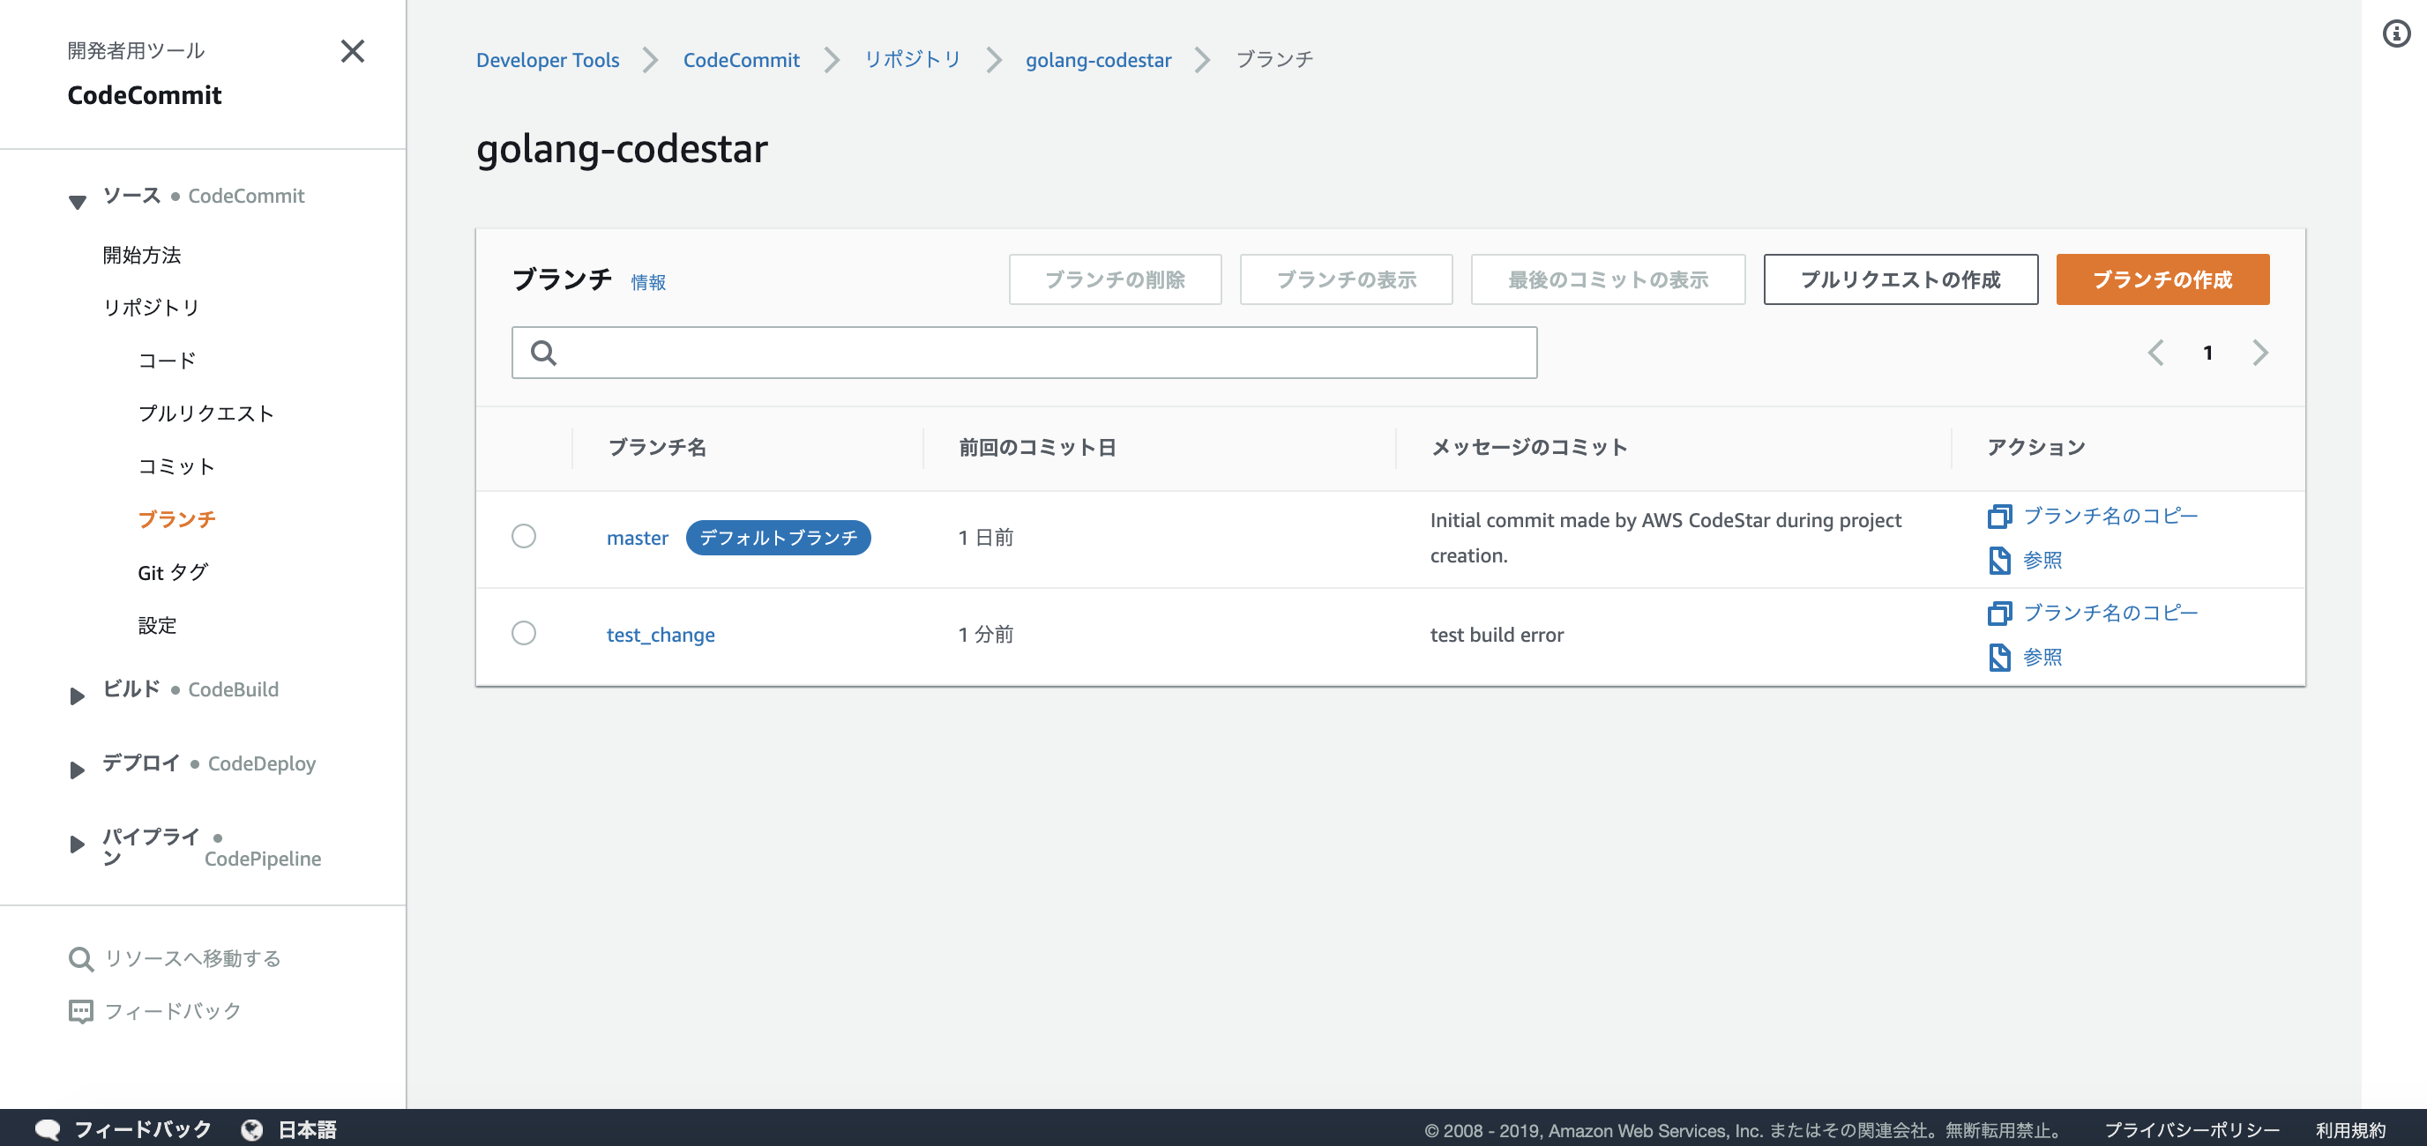This screenshot has width=2427, height=1146.
Task: Expand the デプロイ CodeDeploy section
Action: 78,770
